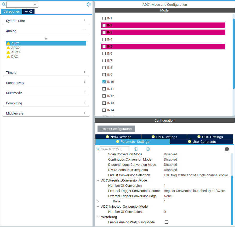The image size is (235, 227).
Task: Collapse ADC_Injected_ConversionMode group
Action: 98,206
